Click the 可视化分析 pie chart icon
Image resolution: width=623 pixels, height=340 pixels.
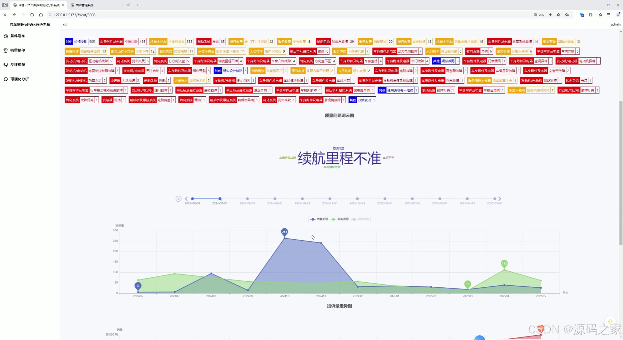6,79
